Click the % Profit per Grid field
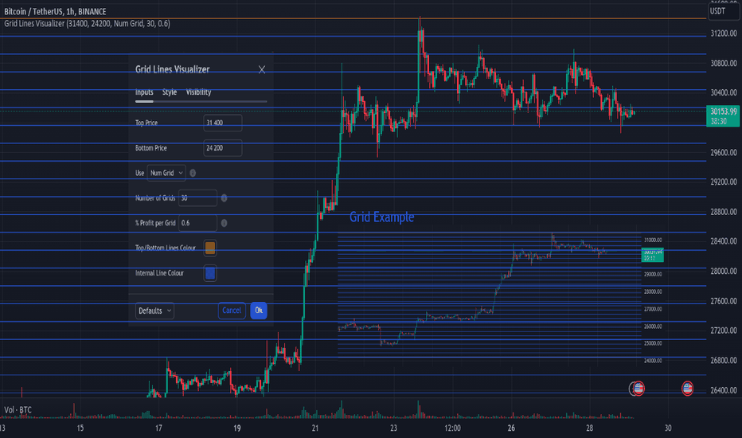742x438 pixels. (x=197, y=222)
